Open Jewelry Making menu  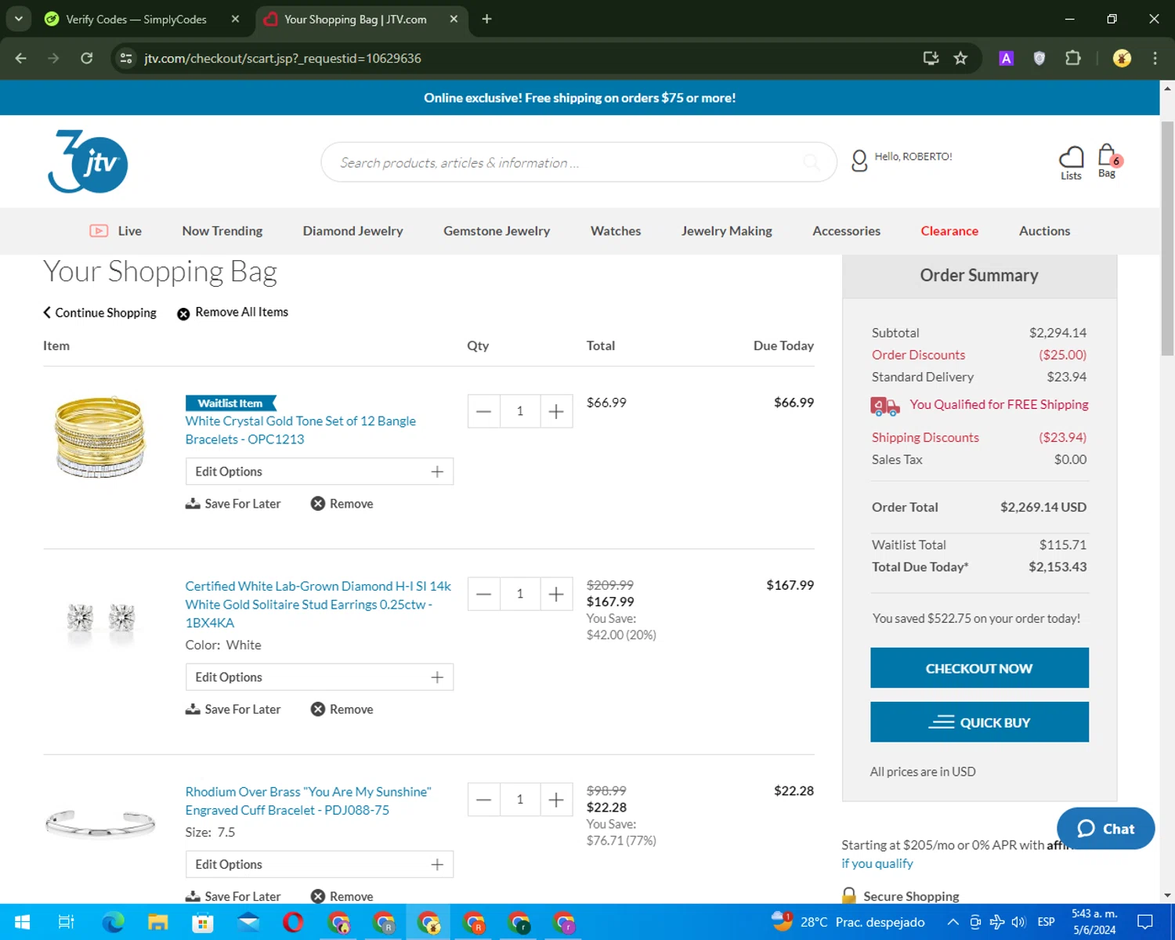coord(727,231)
